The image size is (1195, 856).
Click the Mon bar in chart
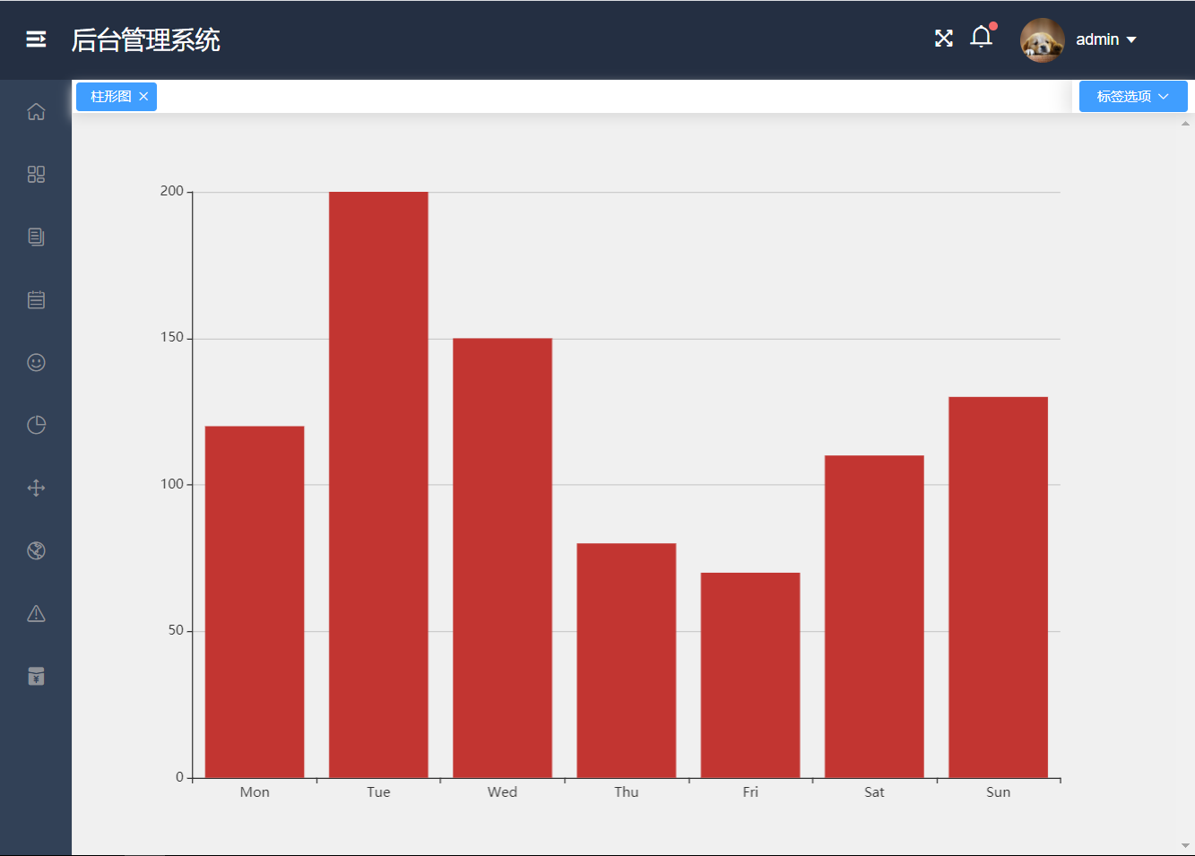point(255,601)
